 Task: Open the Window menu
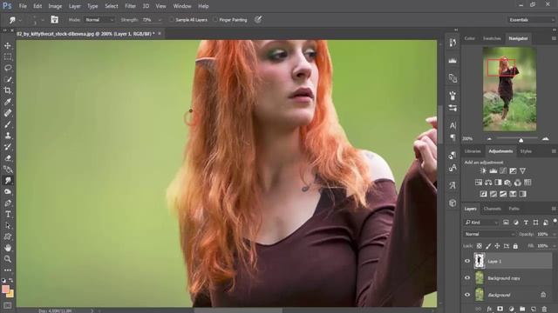(182, 6)
